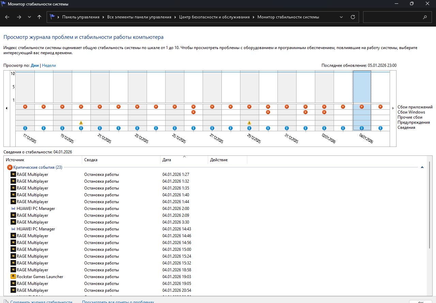Click the date 04.01.2026 19:05 cell

coord(177,284)
